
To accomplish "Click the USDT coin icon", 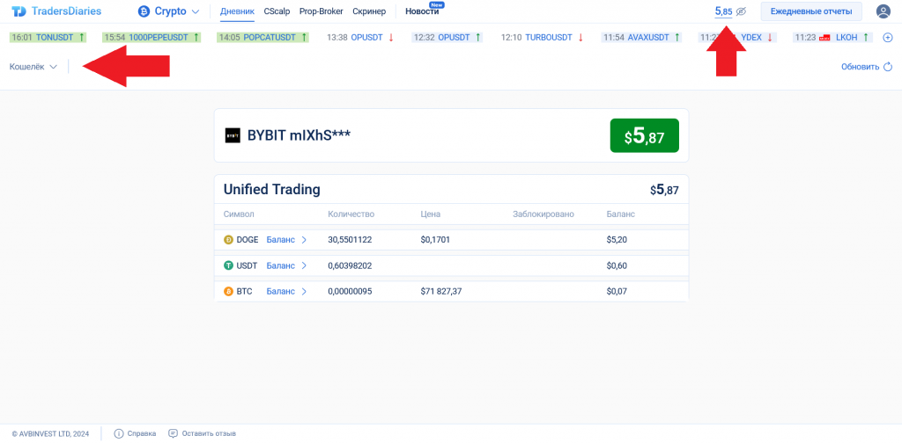I will (228, 265).
